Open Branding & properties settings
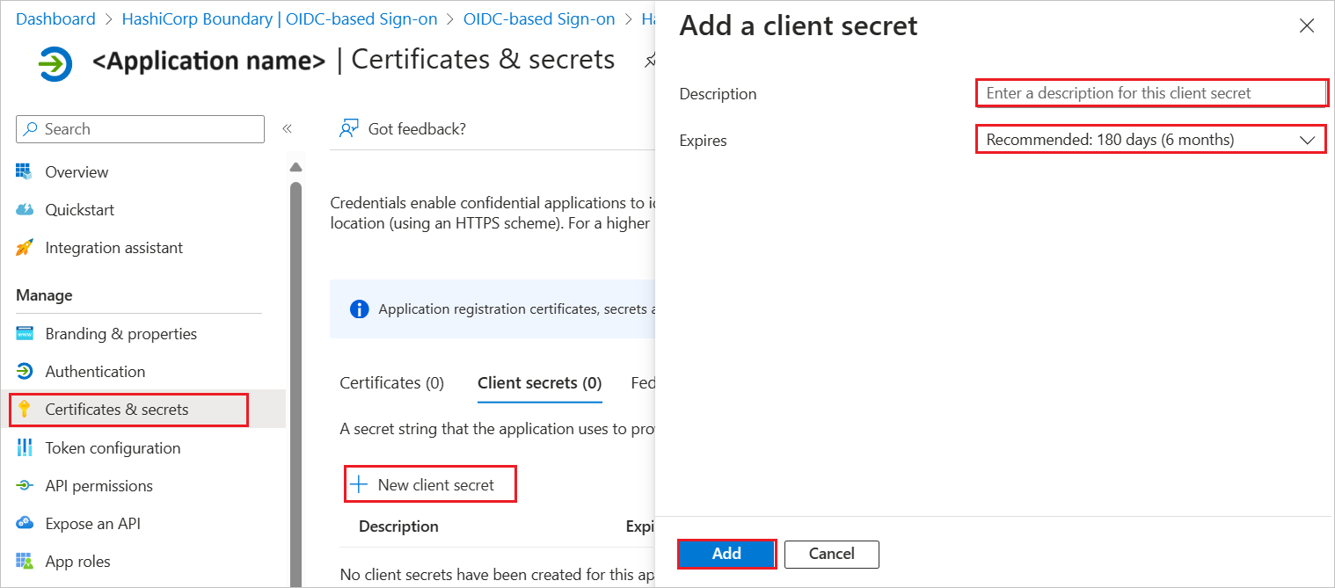 [x=120, y=333]
